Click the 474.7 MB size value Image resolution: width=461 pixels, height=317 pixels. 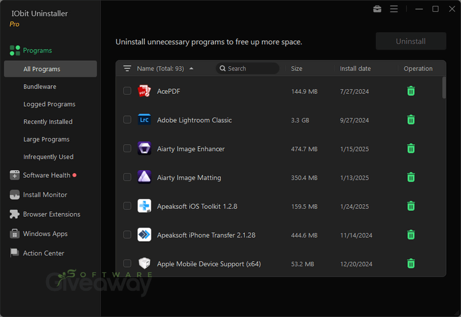point(304,149)
